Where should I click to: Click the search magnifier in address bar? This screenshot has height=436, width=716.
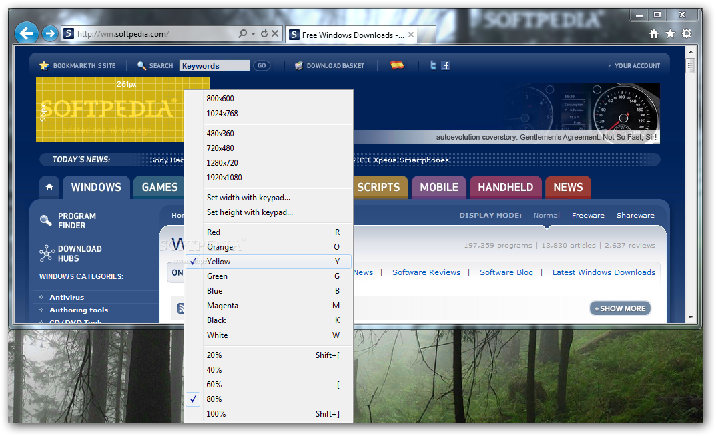pos(242,33)
